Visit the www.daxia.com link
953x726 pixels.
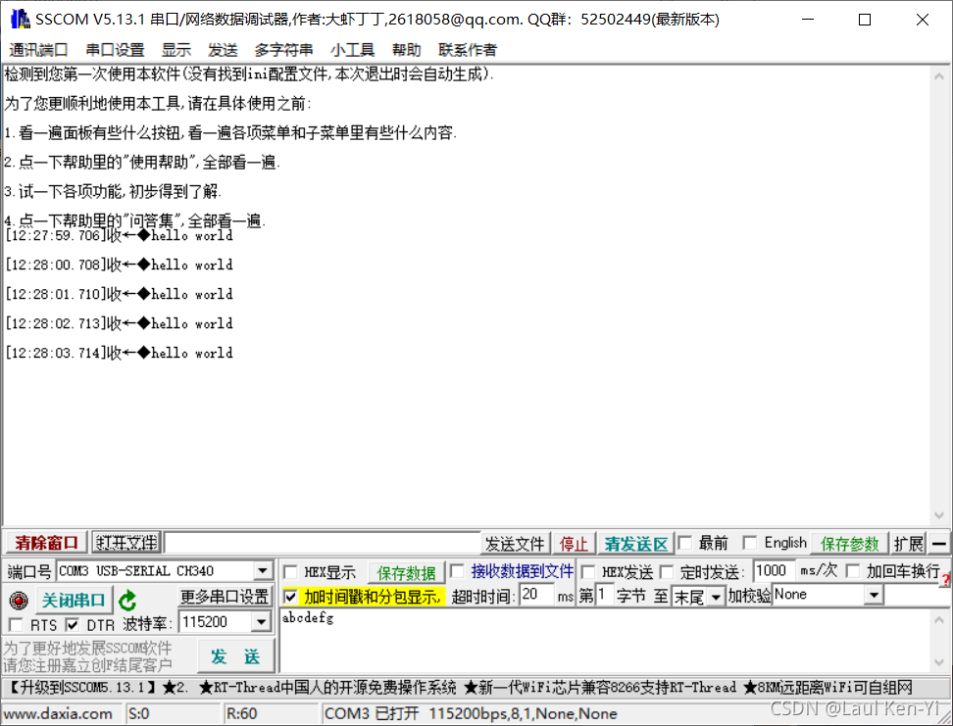(x=61, y=713)
